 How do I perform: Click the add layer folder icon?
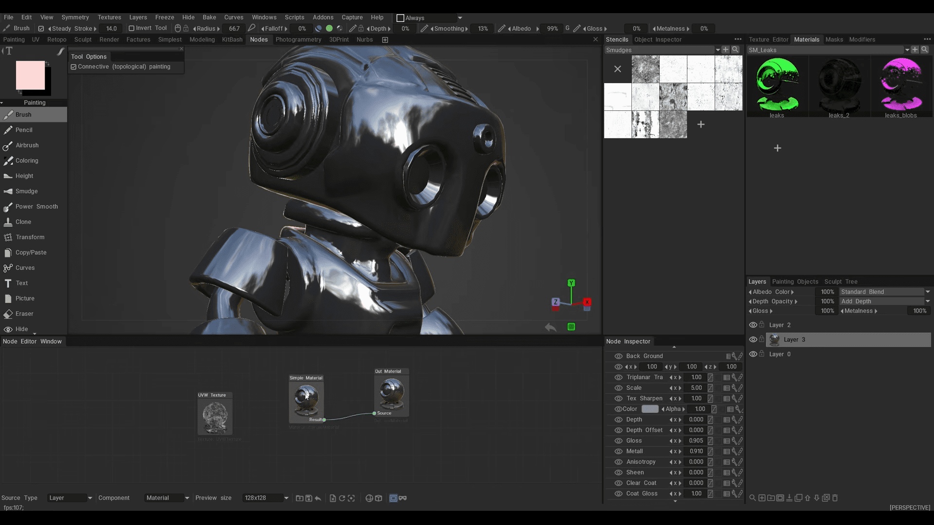tap(771, 498)
